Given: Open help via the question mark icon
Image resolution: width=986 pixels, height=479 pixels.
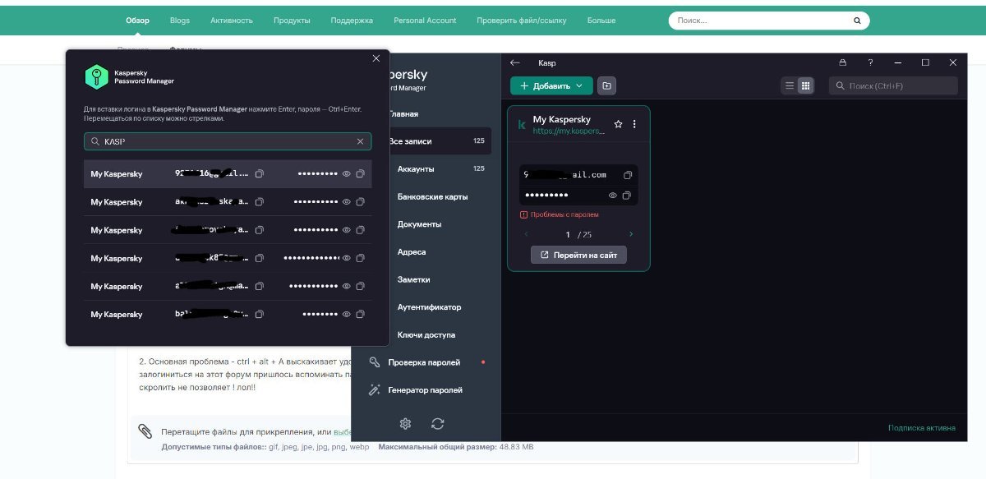Looking at the screenshot, I should [x=870, y=62].
